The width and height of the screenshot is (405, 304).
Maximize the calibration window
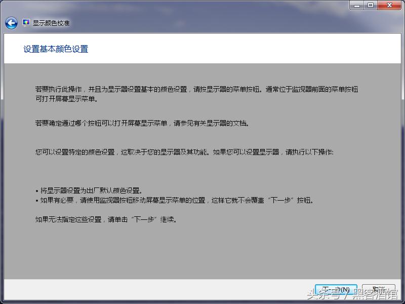click(373, 5)
